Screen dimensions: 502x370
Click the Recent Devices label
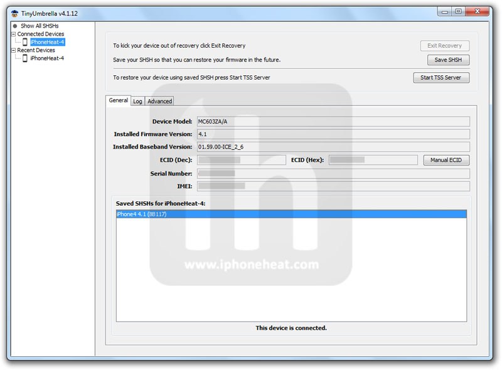click(36, 50)
